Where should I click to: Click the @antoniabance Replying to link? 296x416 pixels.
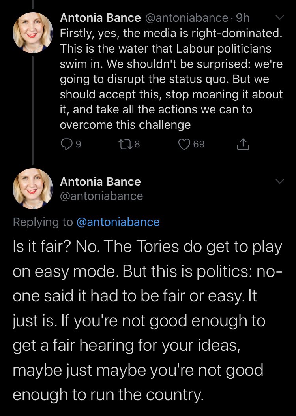click(118, 222)
